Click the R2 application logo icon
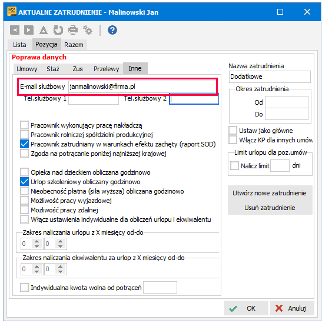This screenshot has width=322, height=323. coord(12,12)
